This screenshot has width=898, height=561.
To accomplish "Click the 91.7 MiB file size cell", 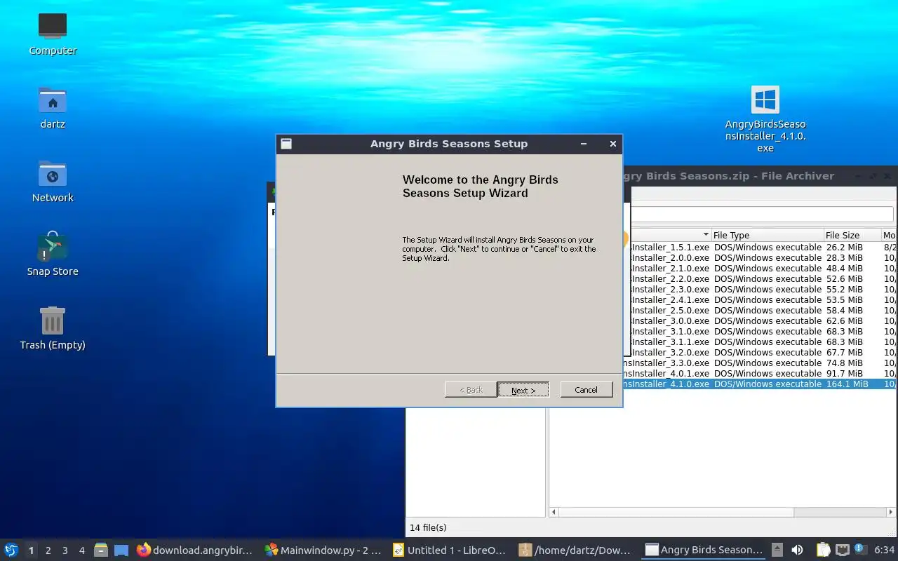I will click(845, 373).
